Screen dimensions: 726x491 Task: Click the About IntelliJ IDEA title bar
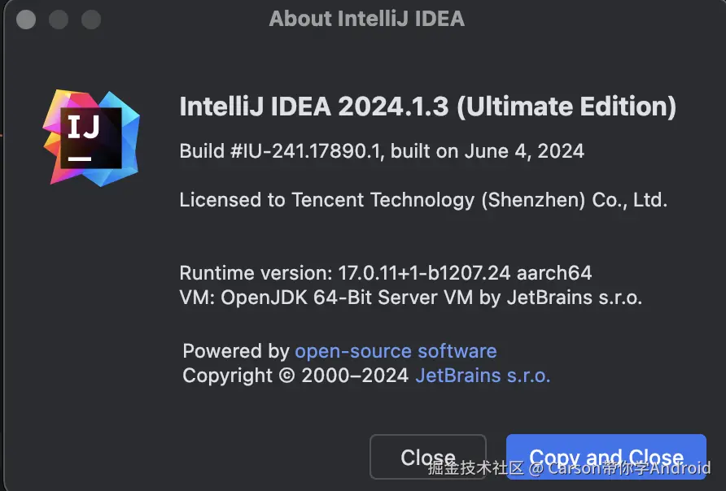tap(367, 19)
